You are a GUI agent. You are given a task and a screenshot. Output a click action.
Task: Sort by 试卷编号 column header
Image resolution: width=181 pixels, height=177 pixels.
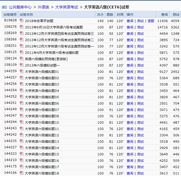[x=10, y=14]
